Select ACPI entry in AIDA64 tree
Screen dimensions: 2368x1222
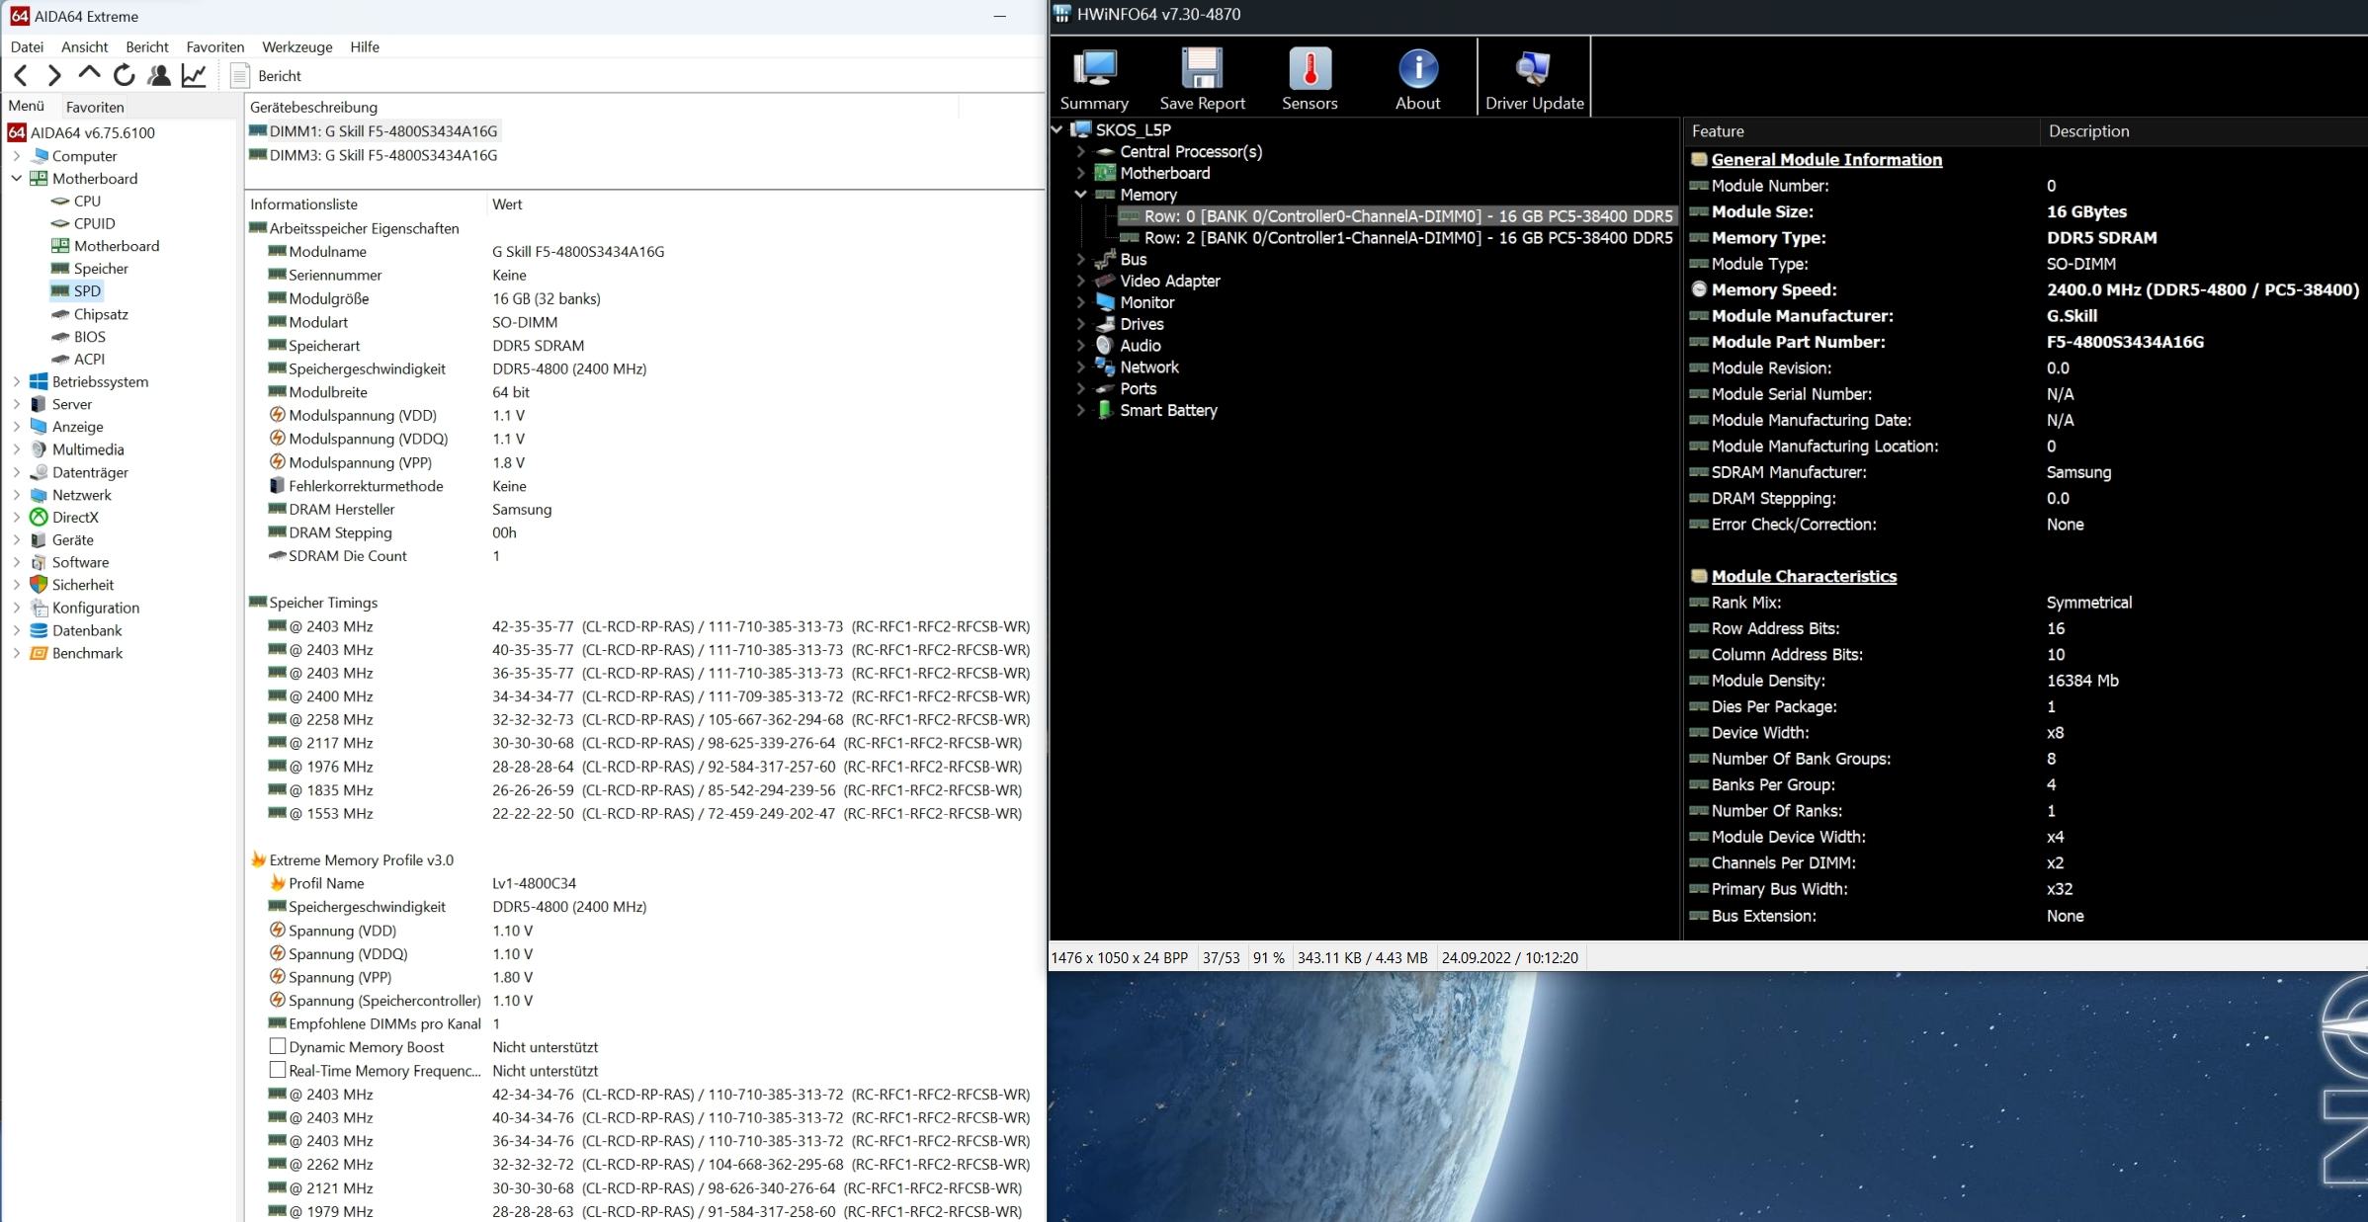[x=89, y=359]
